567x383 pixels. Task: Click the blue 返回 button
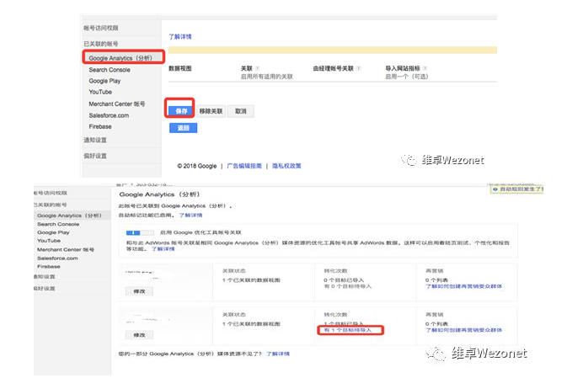(184, 128)
